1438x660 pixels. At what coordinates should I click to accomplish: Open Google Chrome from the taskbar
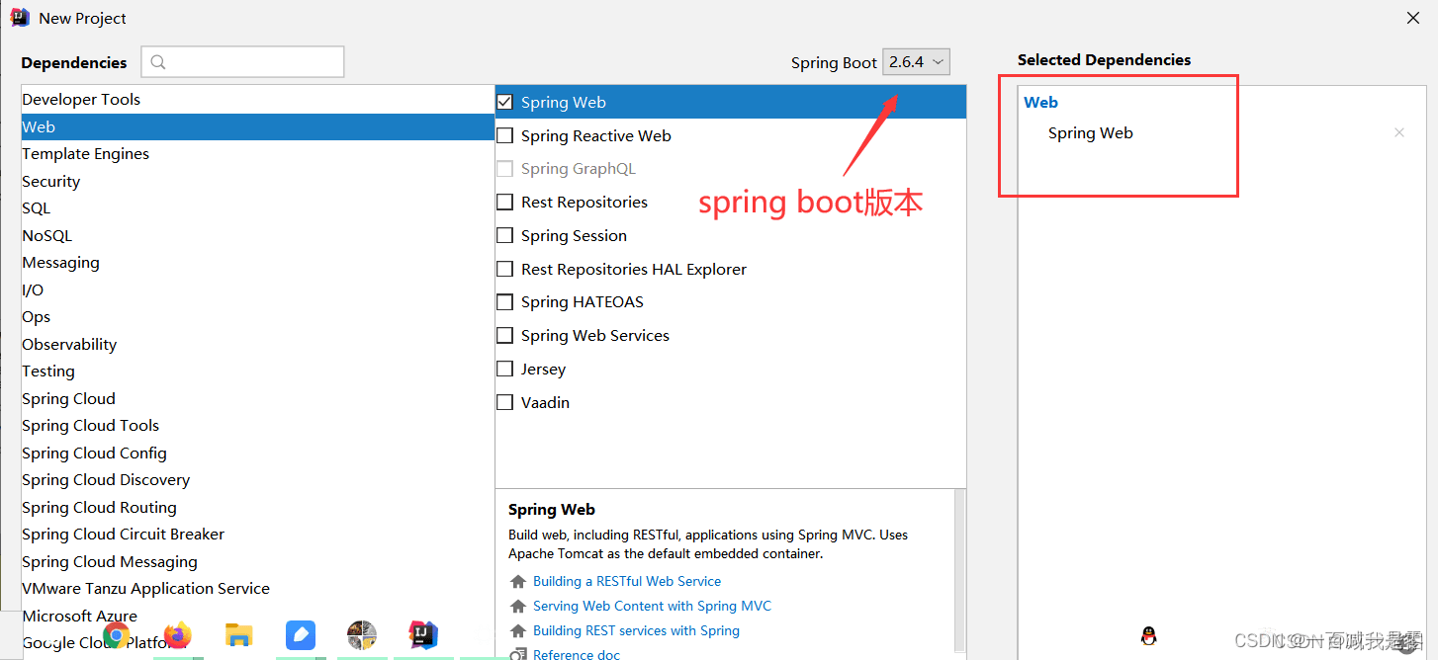117,635
